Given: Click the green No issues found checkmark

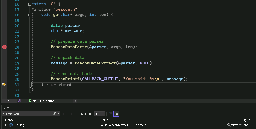Looking at the screenshot, I should [x=30, y=101].
